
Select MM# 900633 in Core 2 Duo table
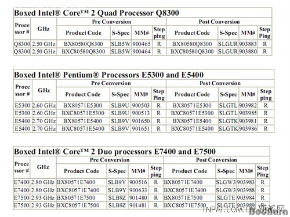point(138,190)
